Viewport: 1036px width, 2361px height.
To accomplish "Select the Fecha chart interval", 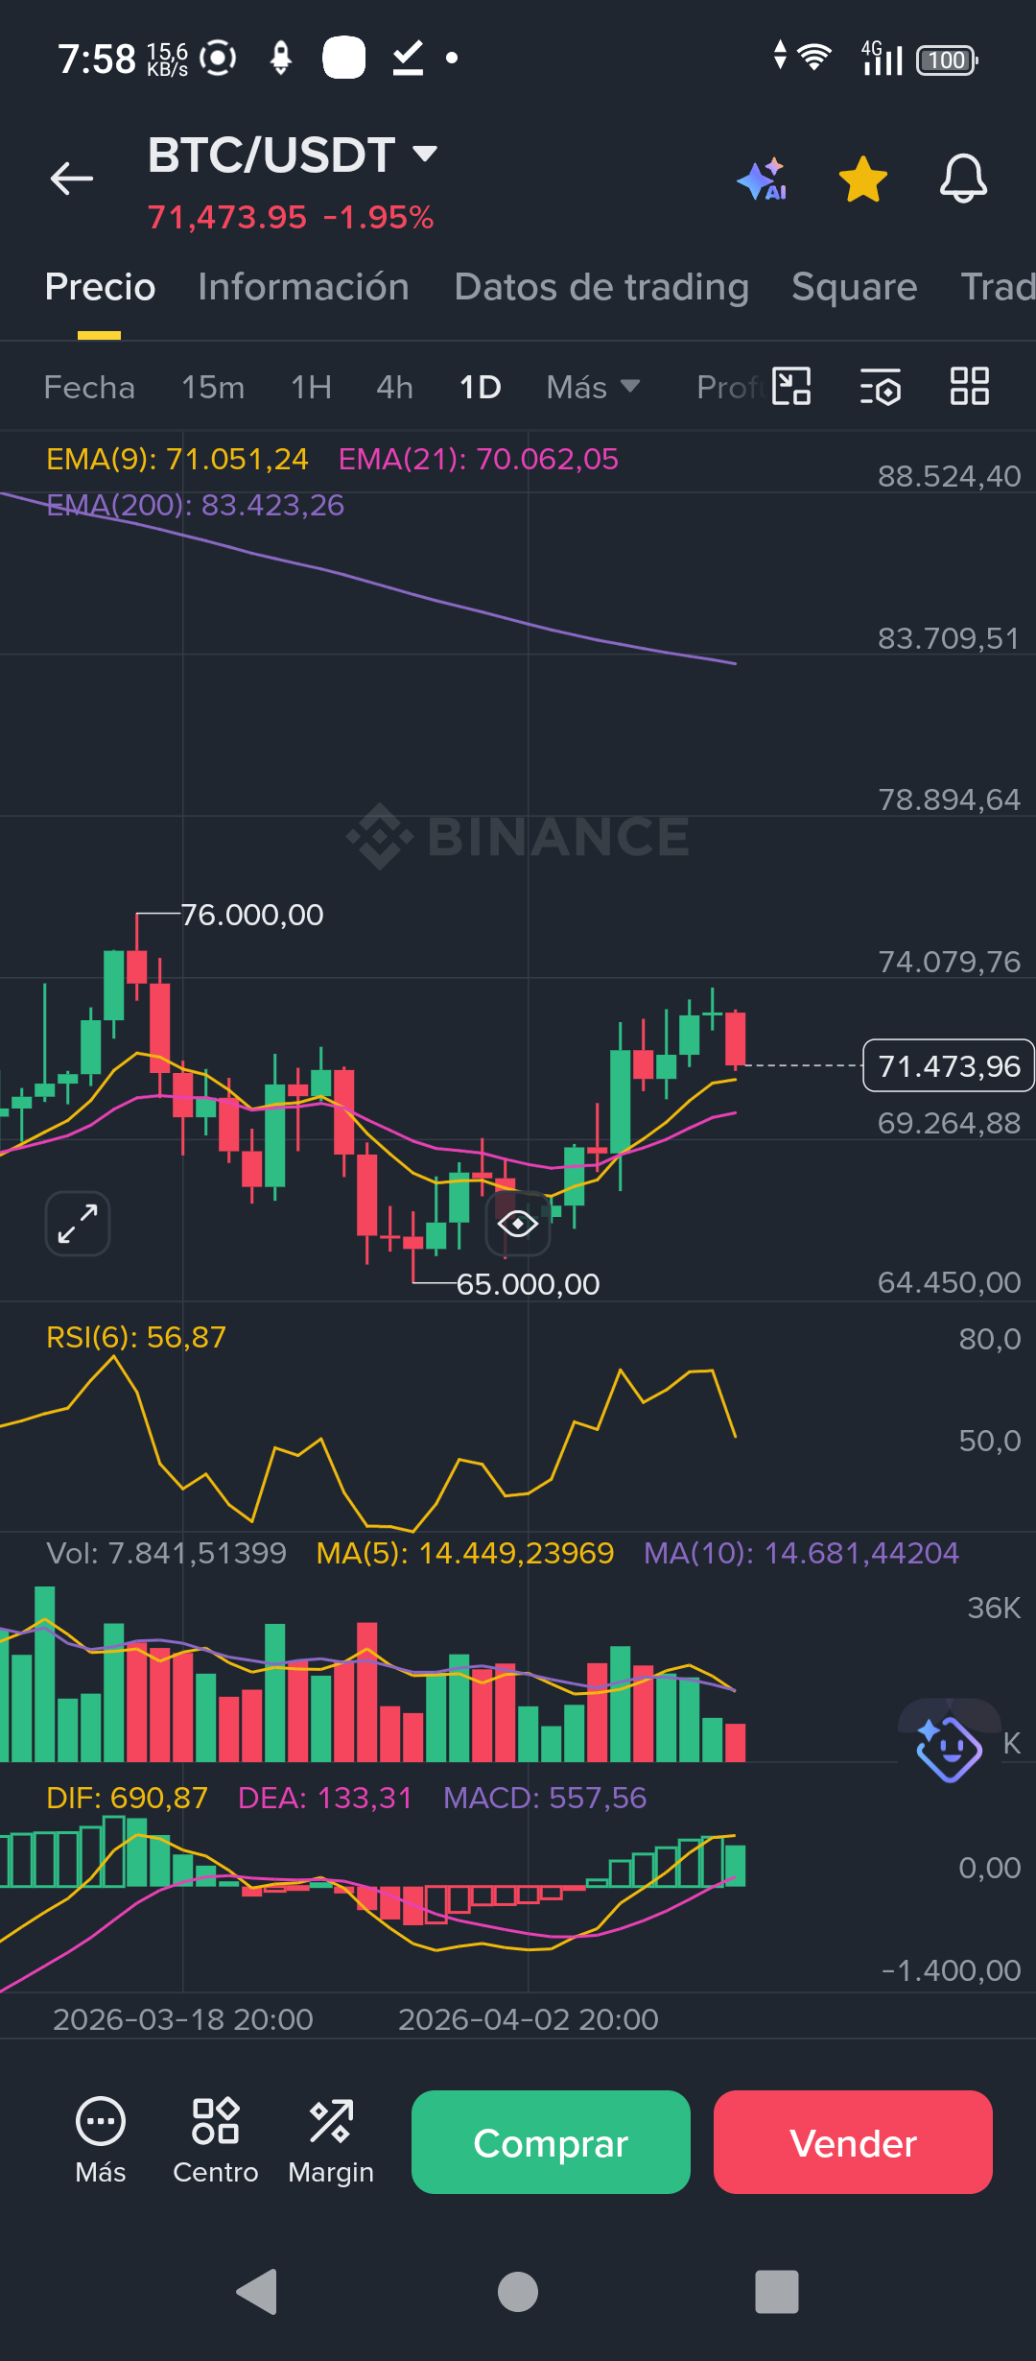I will pos(89,388).
